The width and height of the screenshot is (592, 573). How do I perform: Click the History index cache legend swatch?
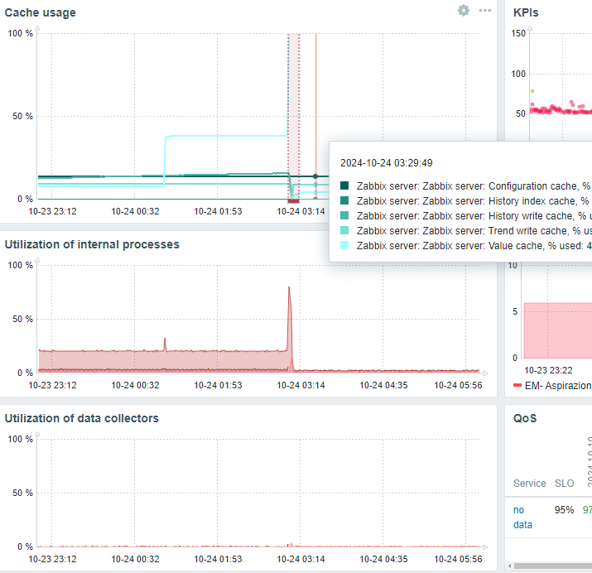[x=344, y=200]
